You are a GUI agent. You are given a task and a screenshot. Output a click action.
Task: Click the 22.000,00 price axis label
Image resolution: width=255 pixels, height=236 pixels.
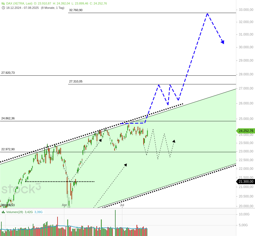pos(246,169)
